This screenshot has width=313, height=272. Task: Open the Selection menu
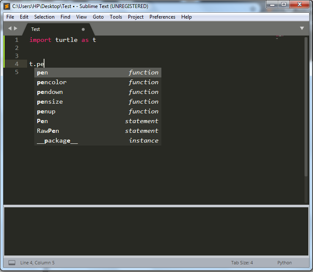(44, 17)
